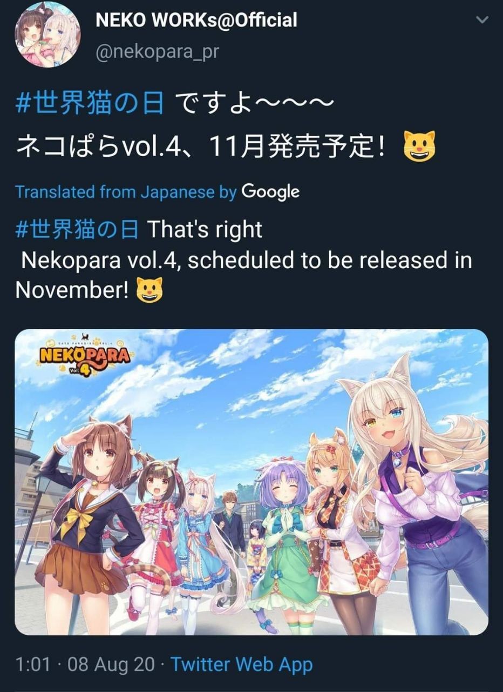Open the attached Nekopara Vol.4 image
Image resolution: width=503 pixels, height=692 pixels.
click(251, 482)
